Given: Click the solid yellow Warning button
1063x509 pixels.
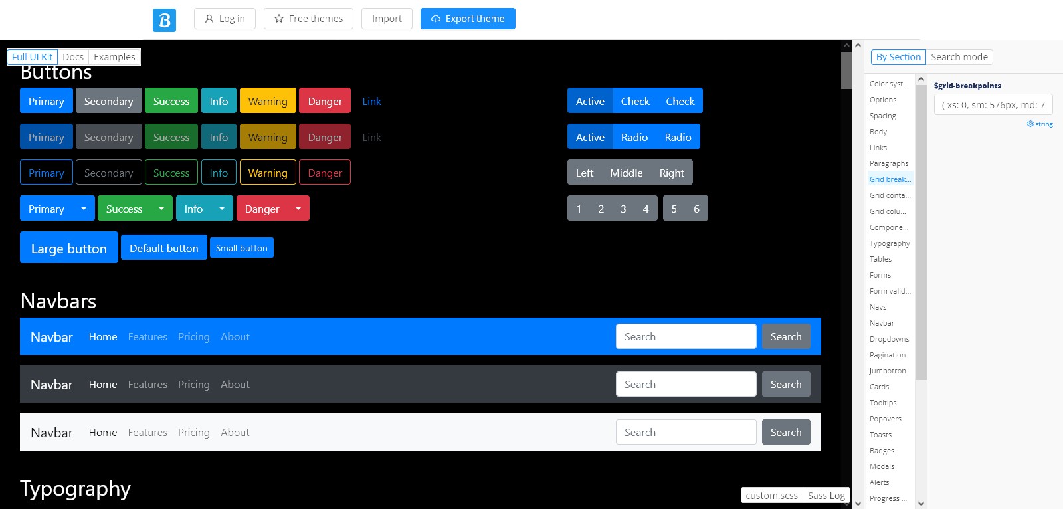Looking at the screenshot, I should pyautogui.click(x=268, y=101).
